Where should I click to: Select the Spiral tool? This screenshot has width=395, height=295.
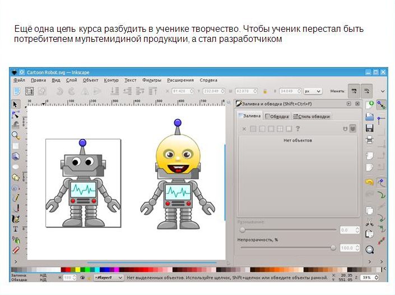(16, 188)
